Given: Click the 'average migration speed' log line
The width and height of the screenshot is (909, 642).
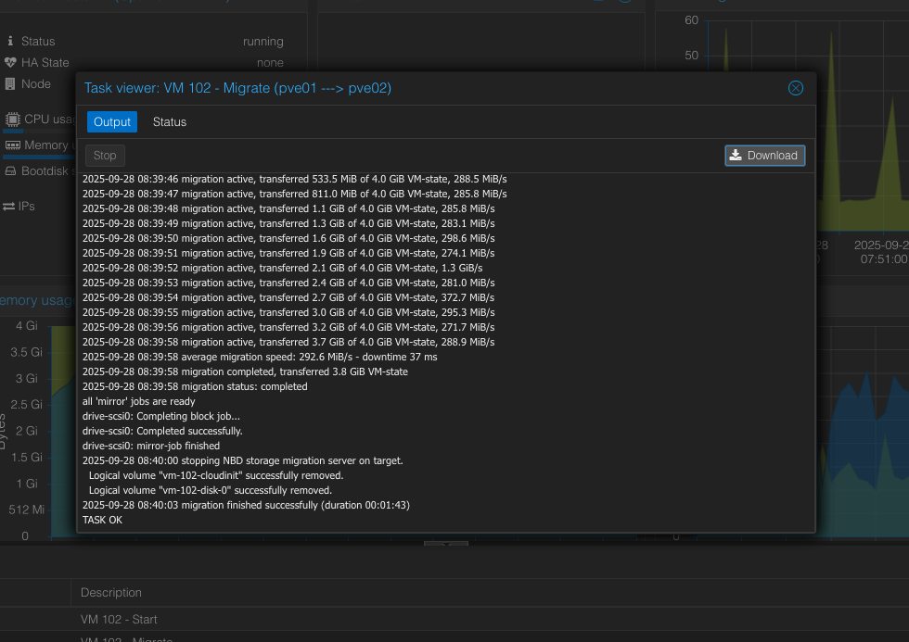Looking at the screenshot, I should (260, 357).
